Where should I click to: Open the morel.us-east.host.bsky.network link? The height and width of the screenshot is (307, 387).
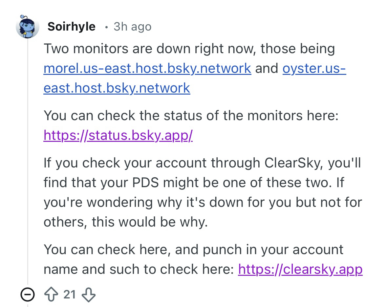147,68
